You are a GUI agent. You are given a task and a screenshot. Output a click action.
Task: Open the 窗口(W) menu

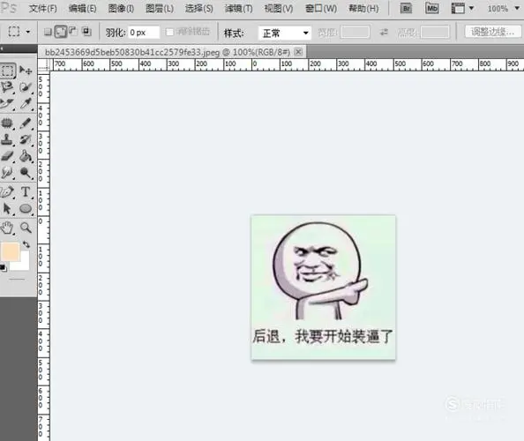(x=321, y=8)
